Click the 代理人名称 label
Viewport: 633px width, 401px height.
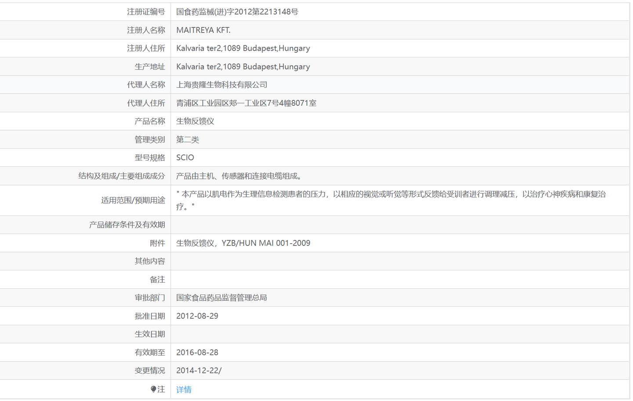[x=146, y=85]
